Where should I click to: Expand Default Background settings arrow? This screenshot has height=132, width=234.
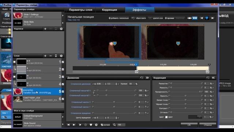pyautogui.click(x=63, y=117)
